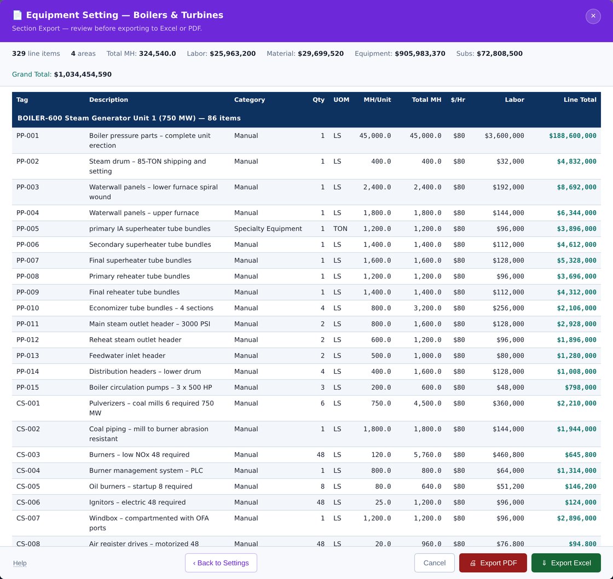
Task: Click Waterwall panels – upper furnace row
Action: [306, 213]
